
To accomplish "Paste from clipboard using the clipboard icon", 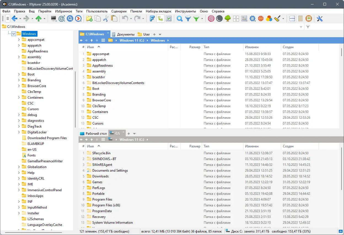I will tap(114, 18).
